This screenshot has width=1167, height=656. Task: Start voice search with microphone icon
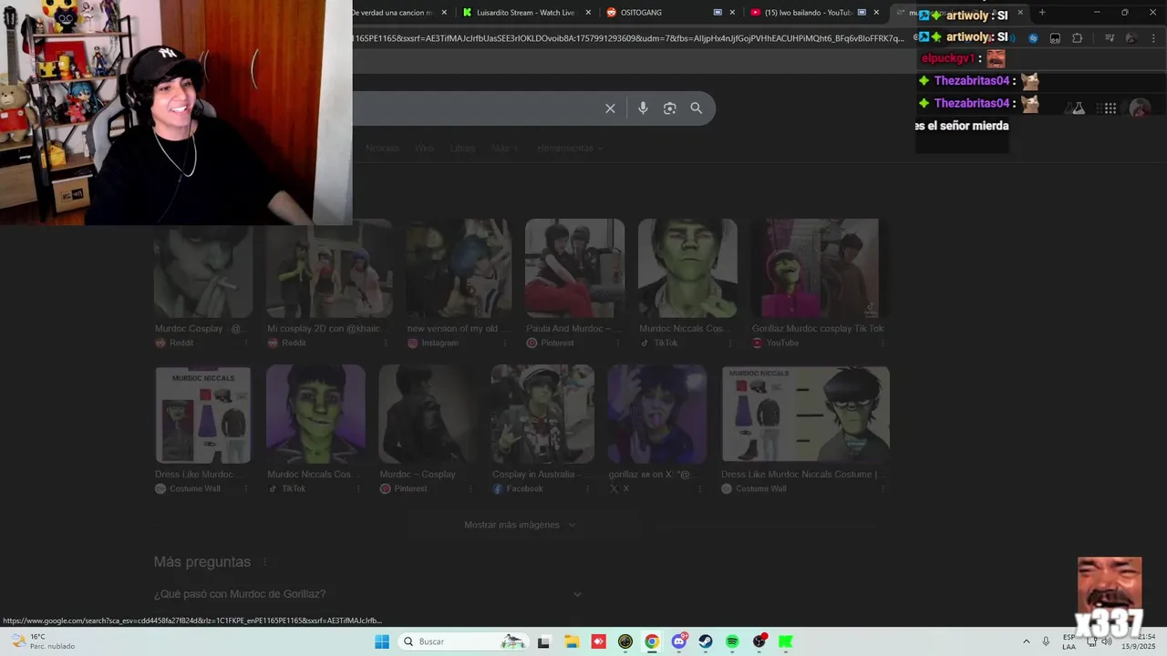coord(643,108)
